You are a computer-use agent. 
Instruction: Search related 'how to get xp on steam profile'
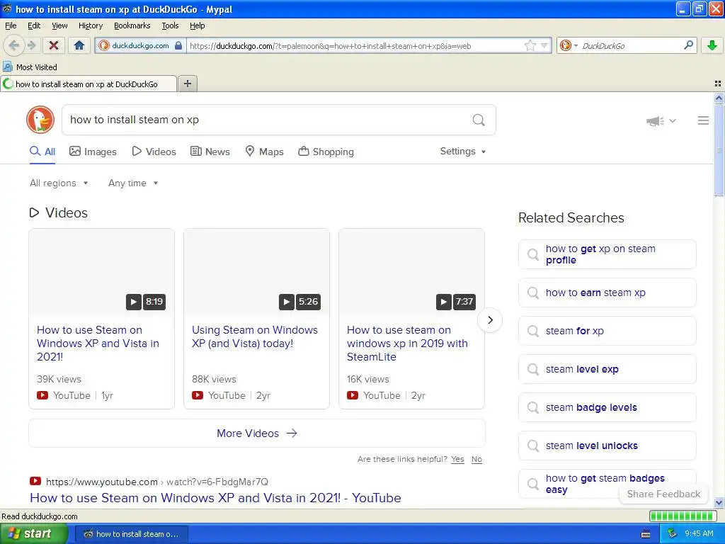[x=607, y=254]
